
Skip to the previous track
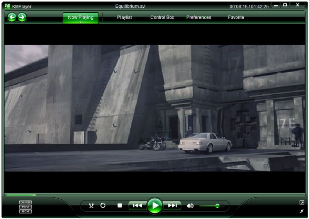coord(138,206)
